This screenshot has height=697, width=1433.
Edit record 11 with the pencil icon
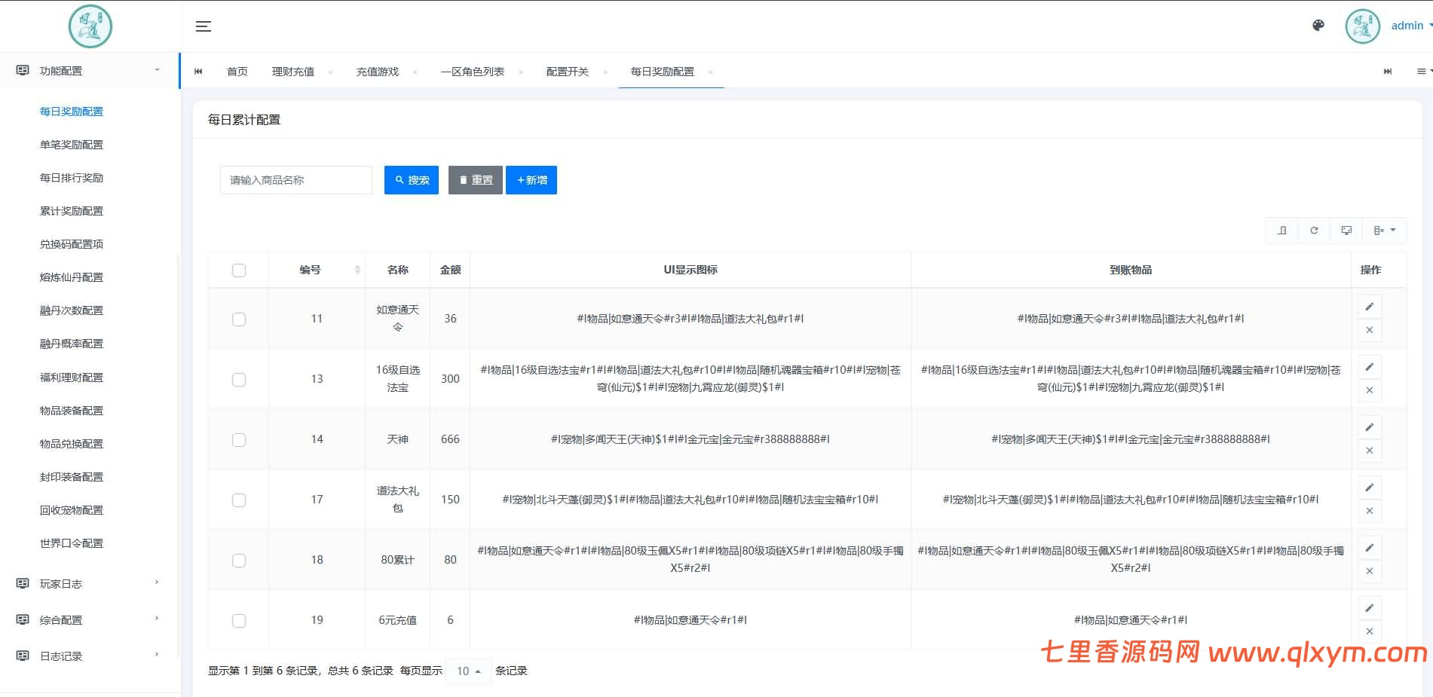coord(1369,306)
